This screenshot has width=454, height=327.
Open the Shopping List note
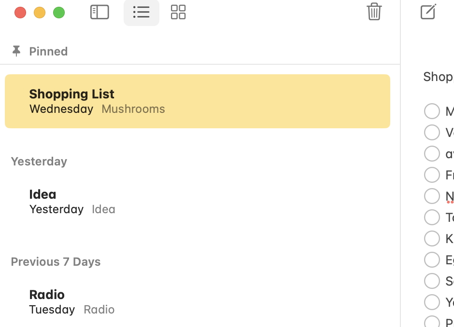coord(197,101)
